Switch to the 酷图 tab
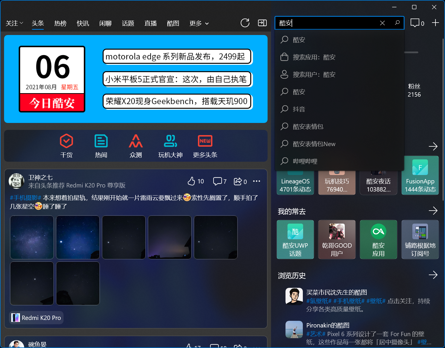445x348 pixels. (x=173, y=23)
